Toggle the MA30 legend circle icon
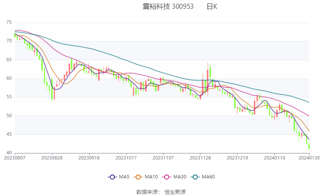 tap(167, 177)
